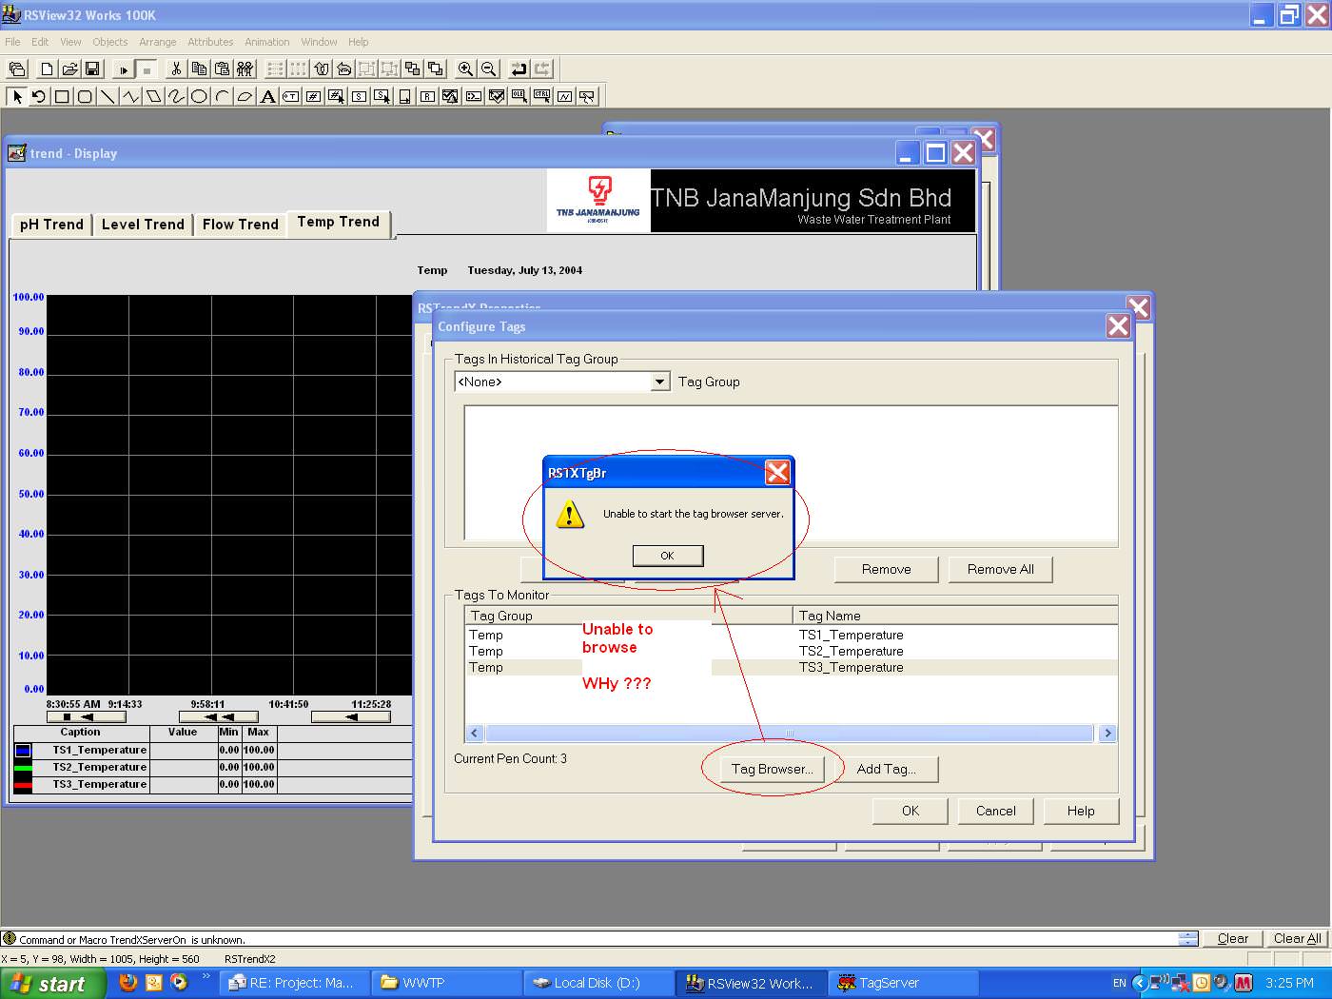The image size is (1332, 999).
Task: Open Local Disk (D:) taskbar item
Action: 597,983
